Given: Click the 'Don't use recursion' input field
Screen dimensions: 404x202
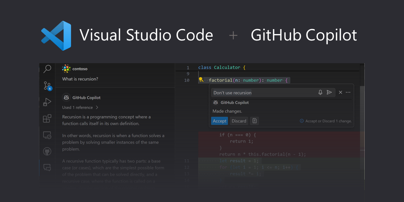Looking at the screenshot, I should click(x=265, y=93).
